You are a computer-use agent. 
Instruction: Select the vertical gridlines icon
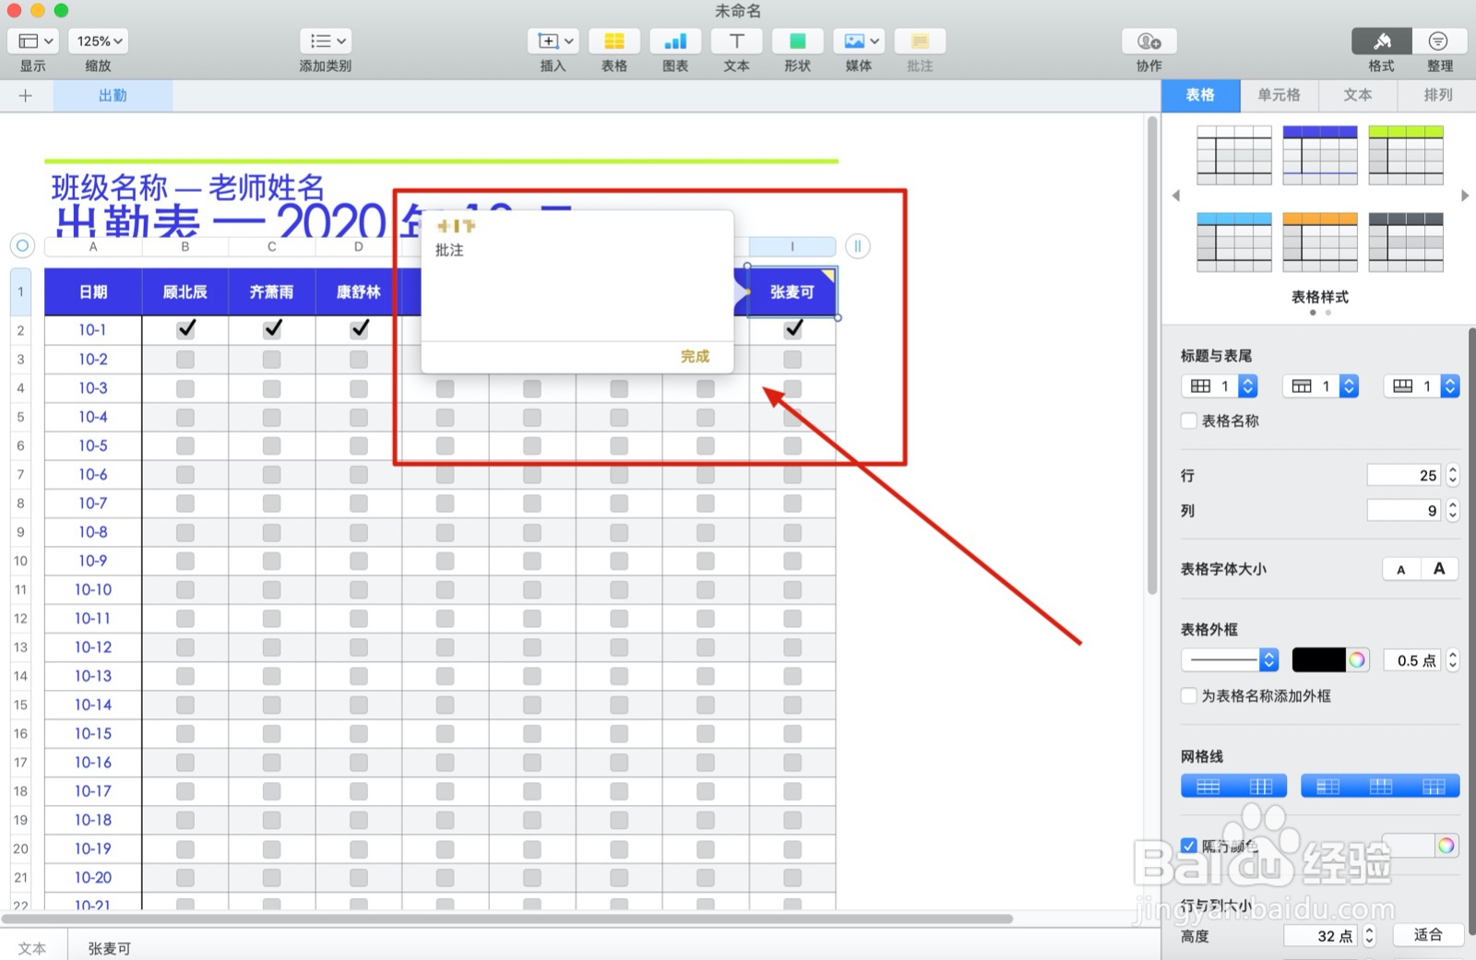coord(1260,786)
